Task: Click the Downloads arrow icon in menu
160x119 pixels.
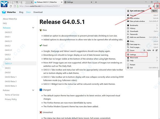Action: (128, 31)
